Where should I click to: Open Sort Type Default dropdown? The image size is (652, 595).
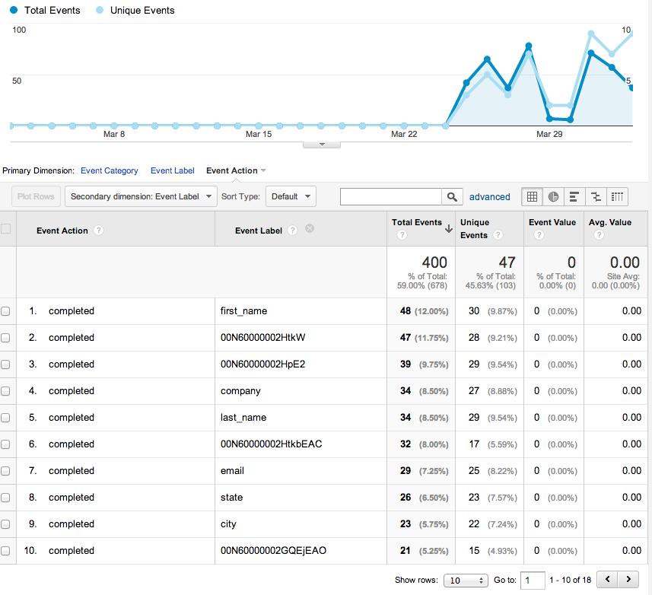291,196
